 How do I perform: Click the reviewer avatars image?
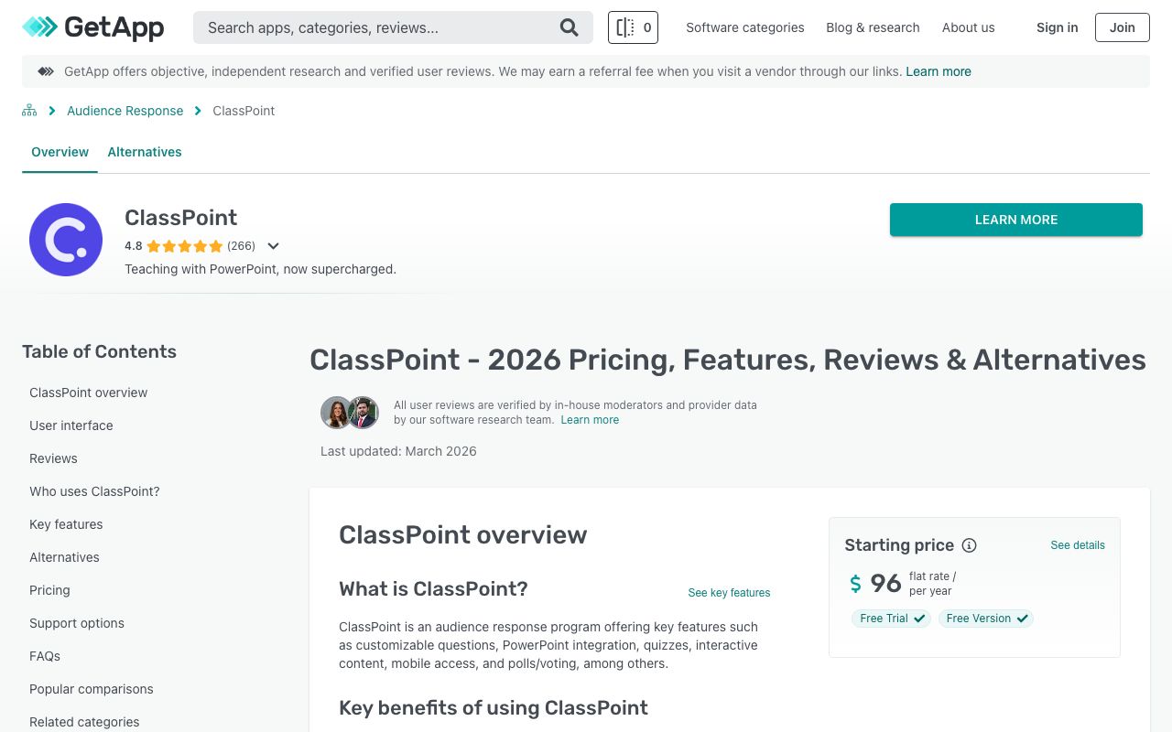coord(350,413)
